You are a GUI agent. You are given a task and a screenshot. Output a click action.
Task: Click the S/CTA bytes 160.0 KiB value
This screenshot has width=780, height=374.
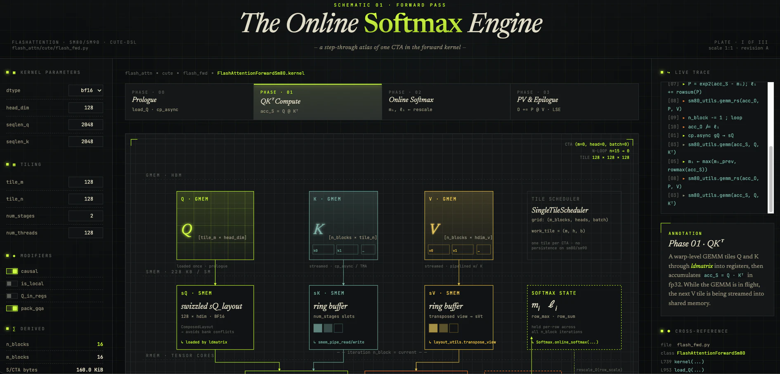pyautogui.click(x=90, y=370)
